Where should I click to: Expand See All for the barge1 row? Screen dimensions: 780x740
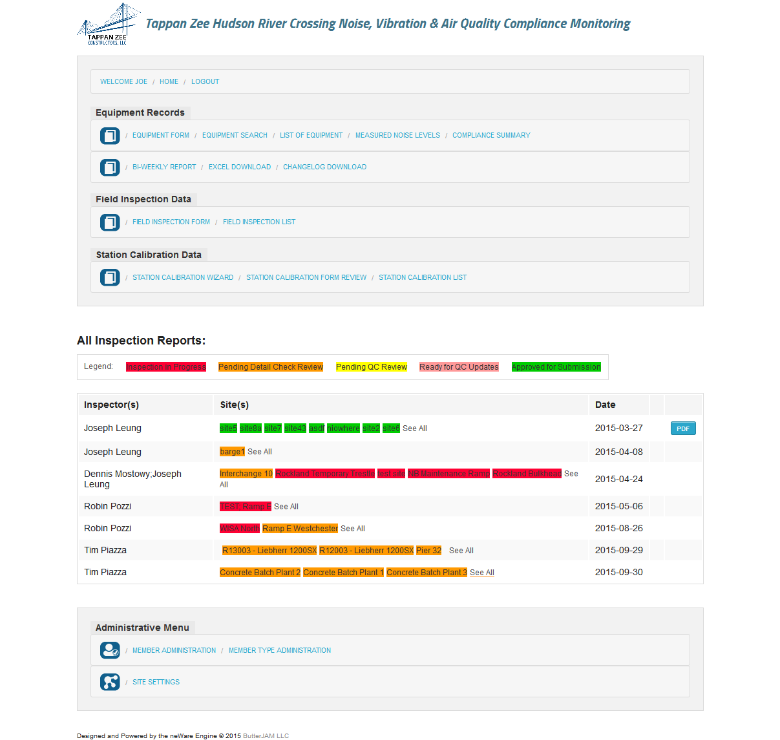pyautogui.click(x=260, y=452)
